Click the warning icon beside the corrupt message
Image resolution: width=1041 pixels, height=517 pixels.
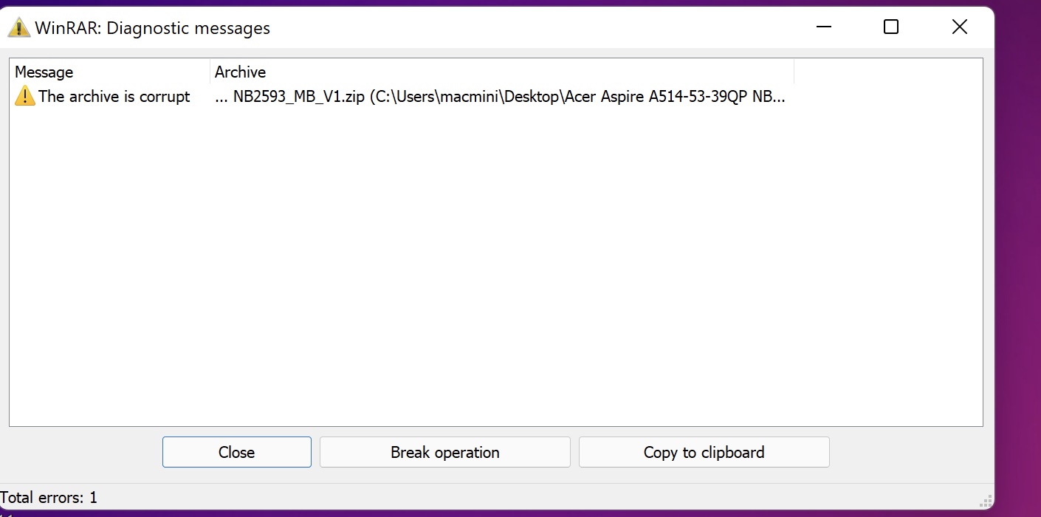click(x=24, y=96)
